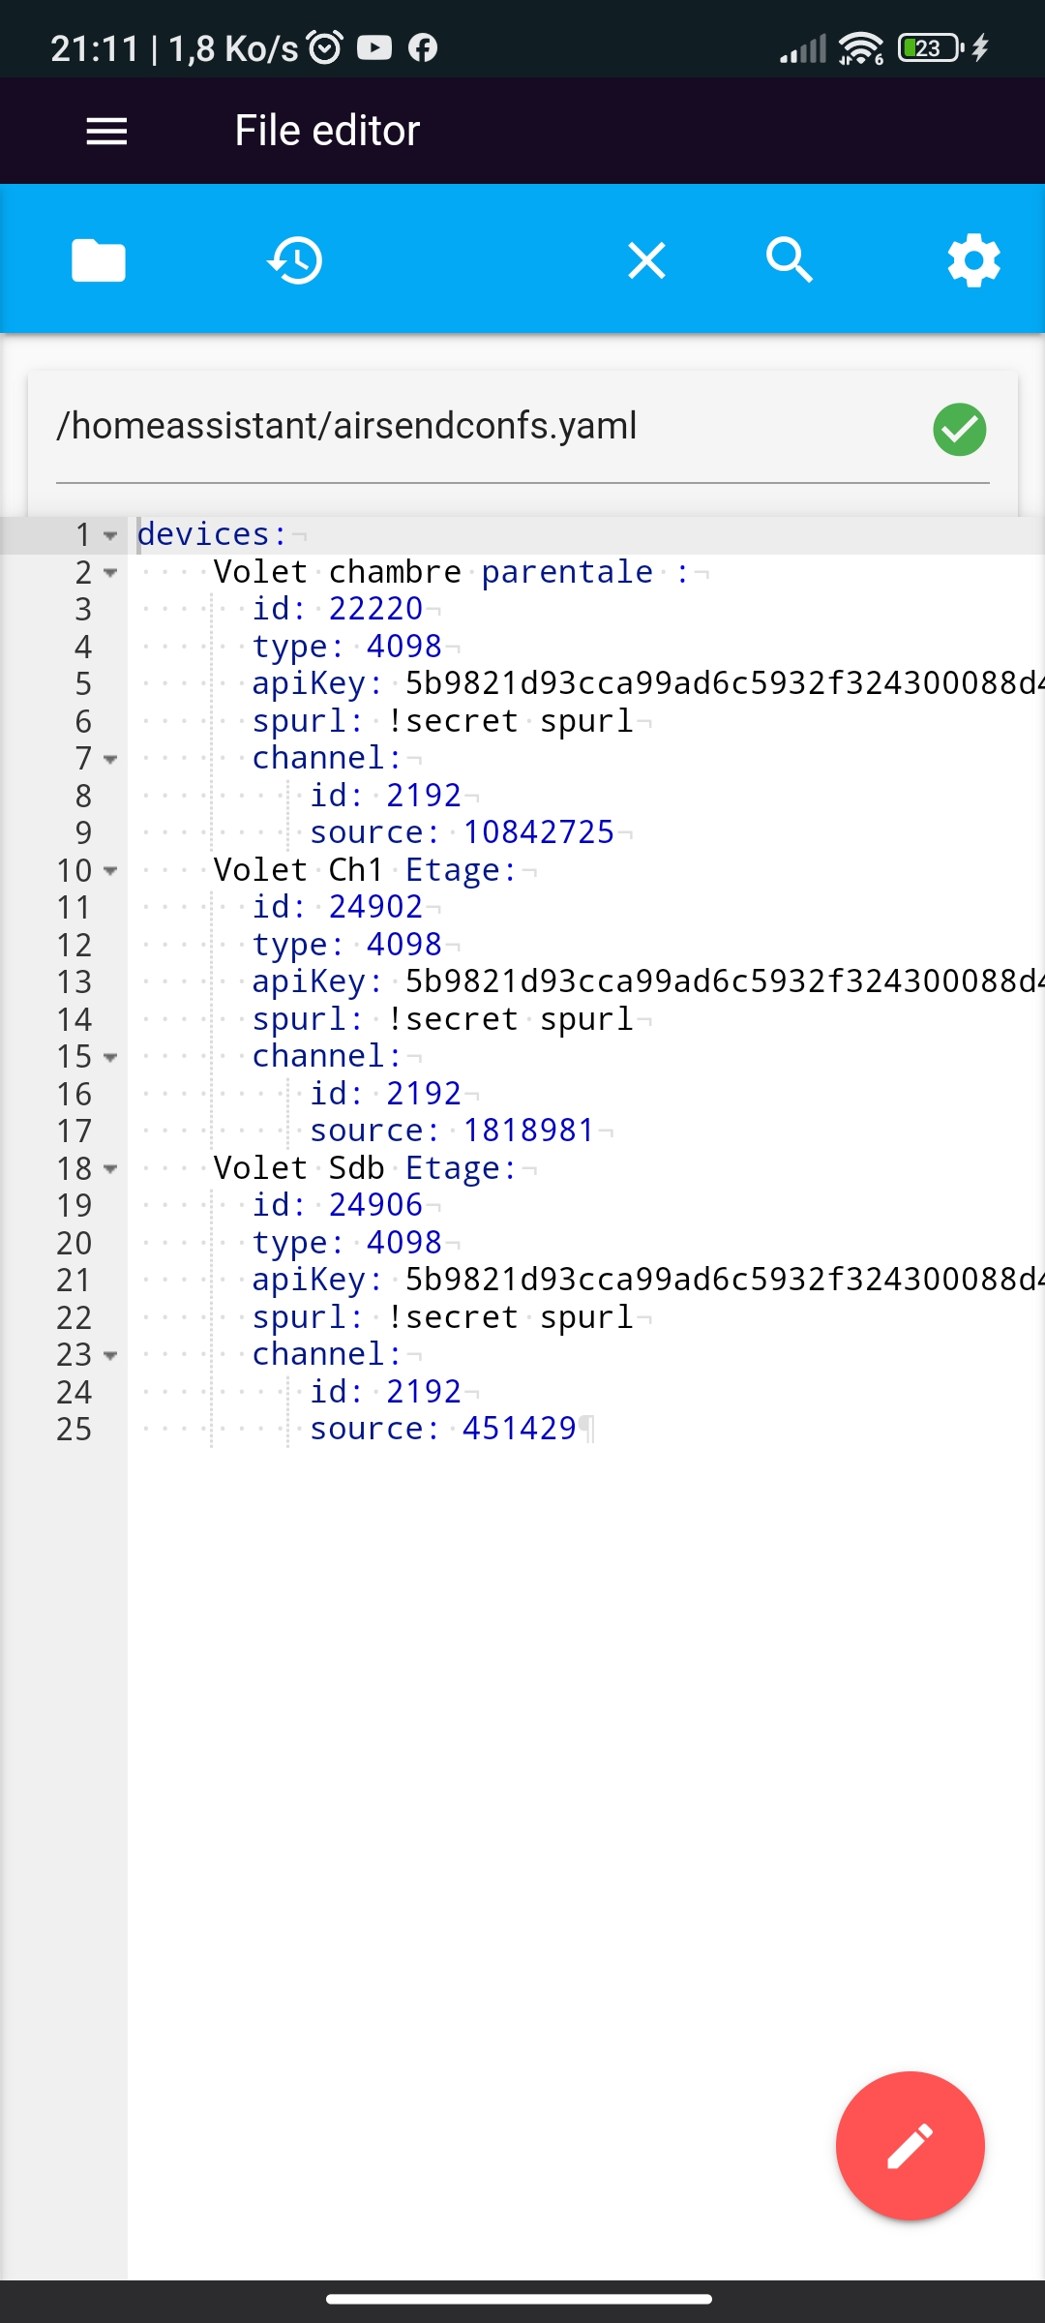Tap the battery indicator in status bar
This screenshot has height=2323, width=1045.
click(x=931, y=47)
